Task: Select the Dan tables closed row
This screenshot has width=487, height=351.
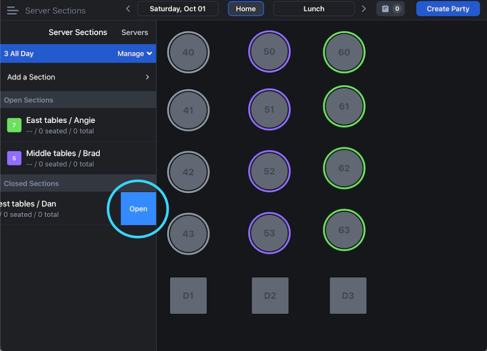Action: (60, 208)
